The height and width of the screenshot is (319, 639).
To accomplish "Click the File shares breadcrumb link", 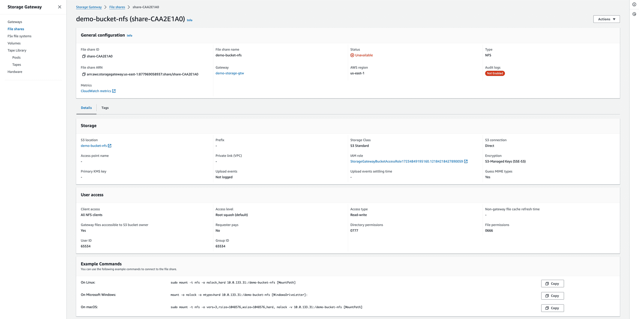I will pos(117,7).
